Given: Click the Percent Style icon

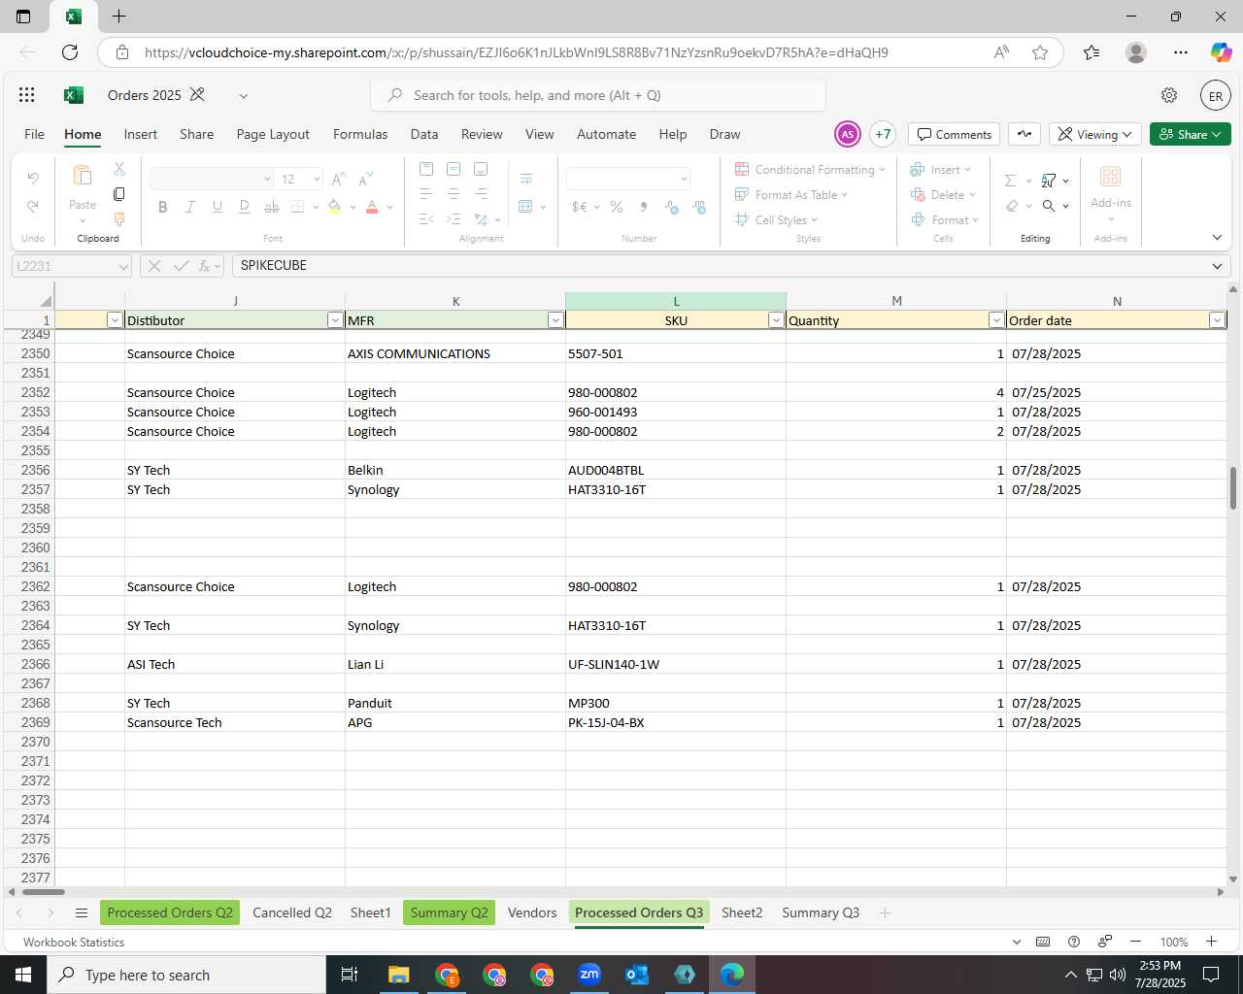Looking at the screenshot, I should [x=616, y=207].
